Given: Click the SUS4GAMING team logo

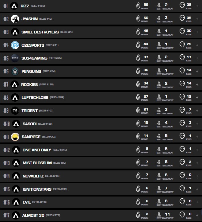Looking at the screenshot, I should (x=15, y=58).
